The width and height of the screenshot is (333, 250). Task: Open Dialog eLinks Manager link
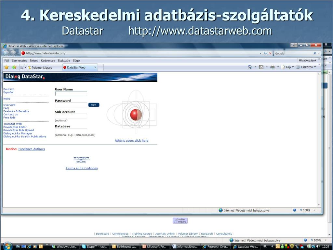[18, 133]
